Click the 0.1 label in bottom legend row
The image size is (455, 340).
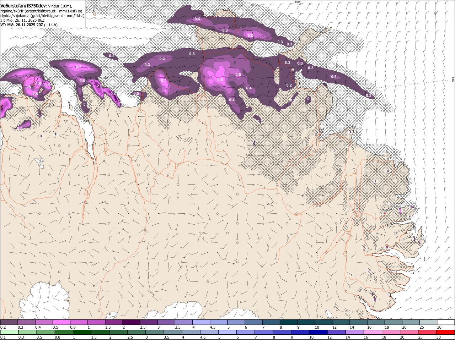(x=3, y=338)
